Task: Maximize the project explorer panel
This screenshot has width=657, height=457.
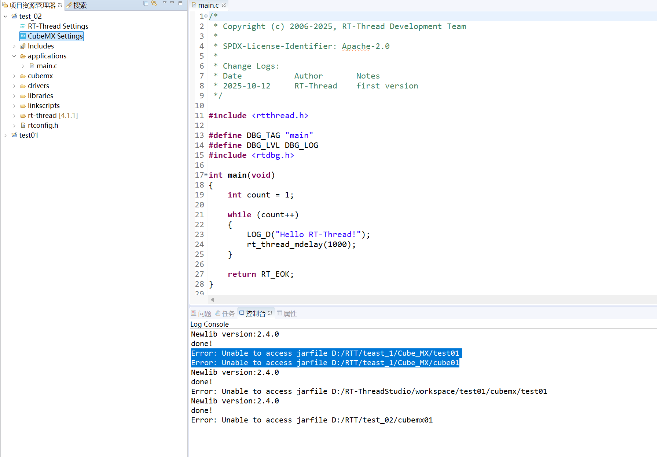Action: click(x=180, y=3)
